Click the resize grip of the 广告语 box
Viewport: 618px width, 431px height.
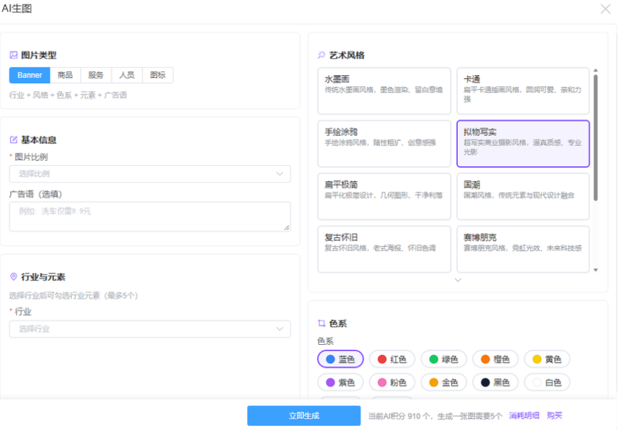[x=287, y=227]
